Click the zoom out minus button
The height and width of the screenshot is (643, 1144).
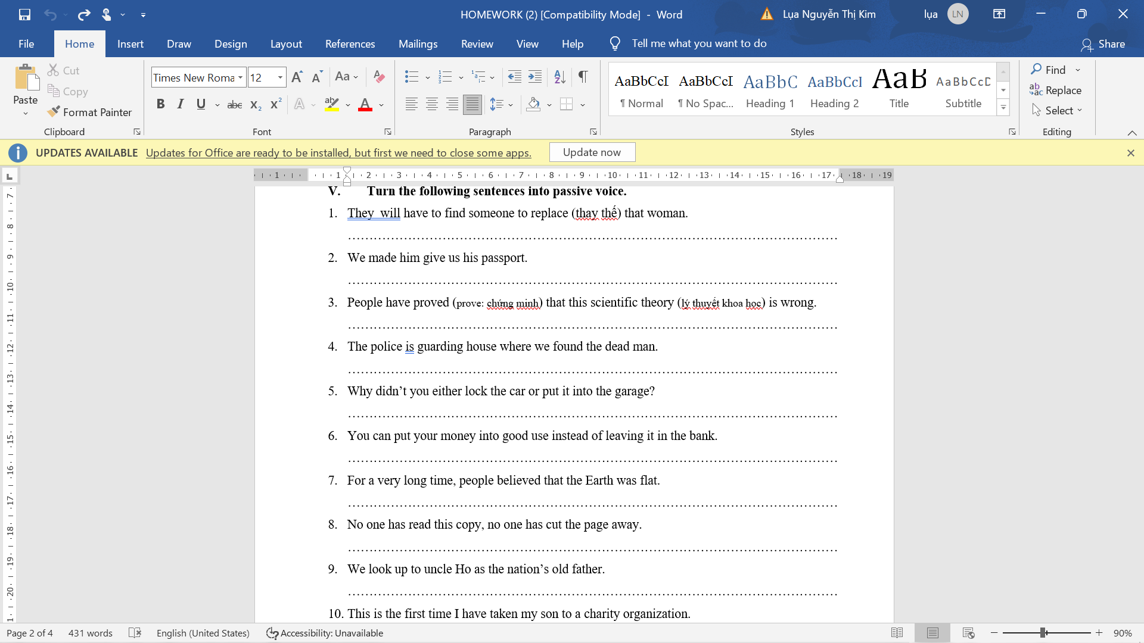pyautogui.click(x=994, y=633)
